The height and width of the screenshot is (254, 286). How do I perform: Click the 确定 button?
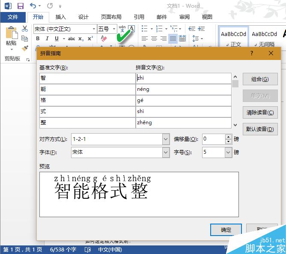point(226,230)
